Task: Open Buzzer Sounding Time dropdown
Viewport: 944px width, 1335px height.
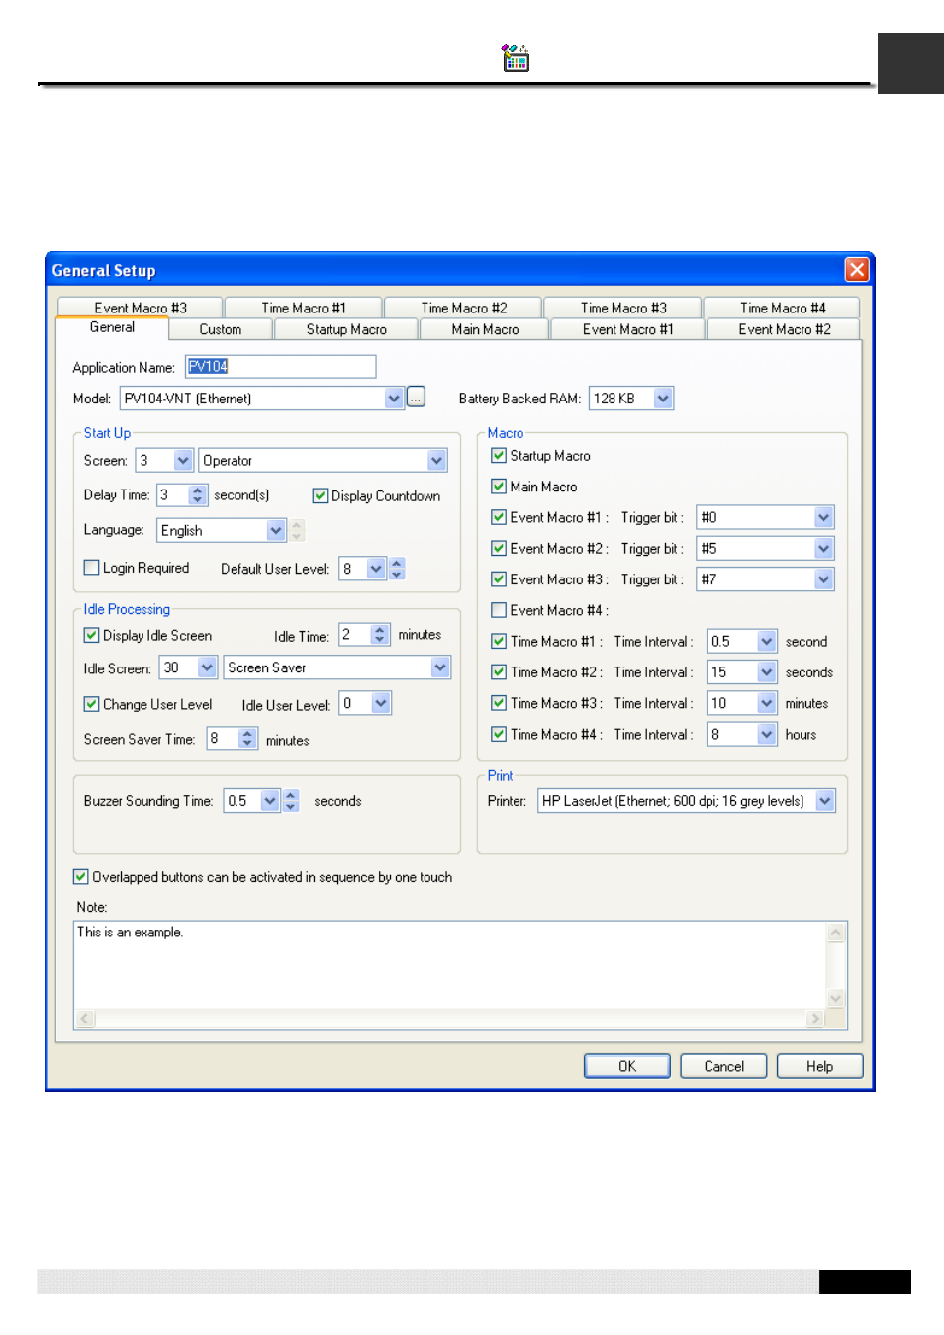Action: tap(270, 800)
